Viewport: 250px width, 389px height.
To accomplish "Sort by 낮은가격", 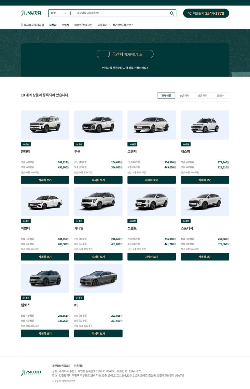I will pyautogui.click(x=202, y=95).
